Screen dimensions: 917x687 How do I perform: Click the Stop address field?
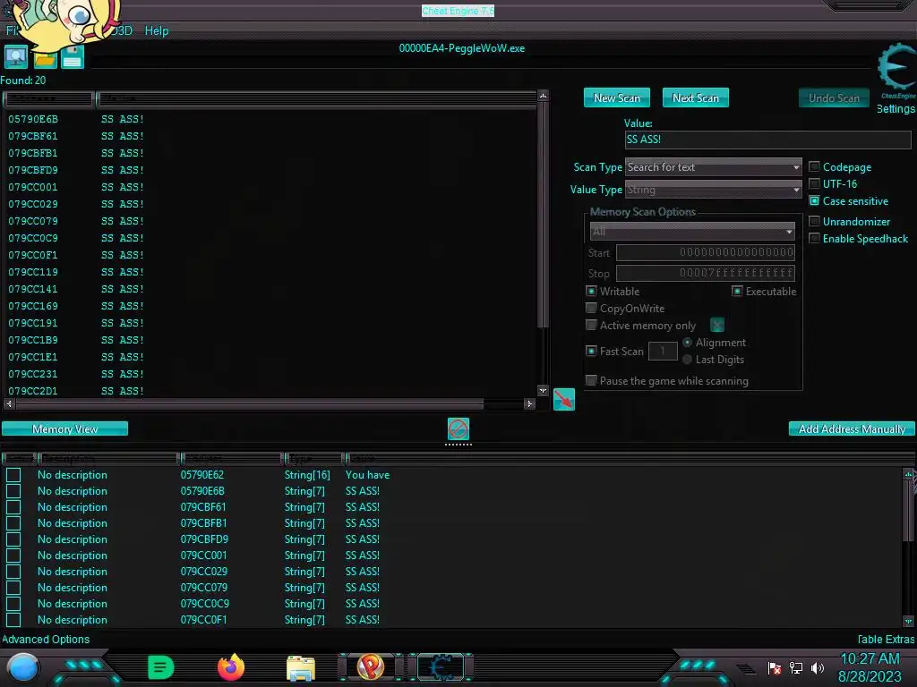click(706, 273)
